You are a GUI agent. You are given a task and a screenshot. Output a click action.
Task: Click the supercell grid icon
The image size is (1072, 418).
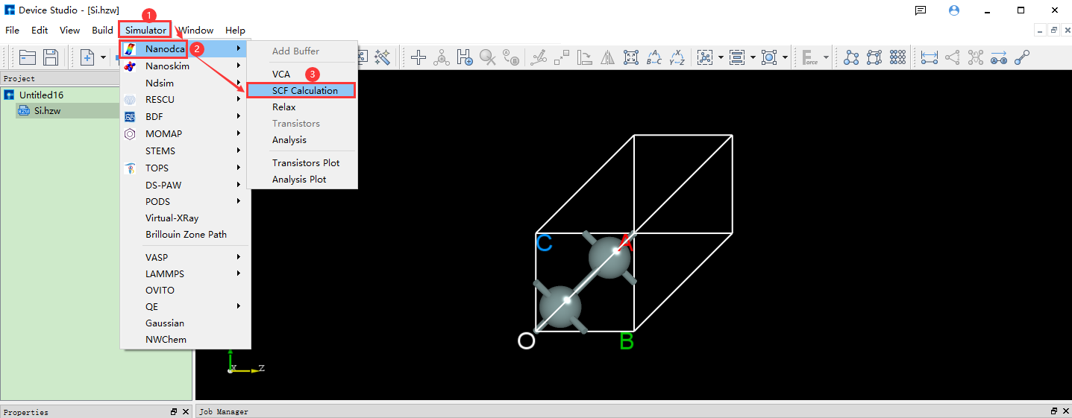[x=897, y=57]
